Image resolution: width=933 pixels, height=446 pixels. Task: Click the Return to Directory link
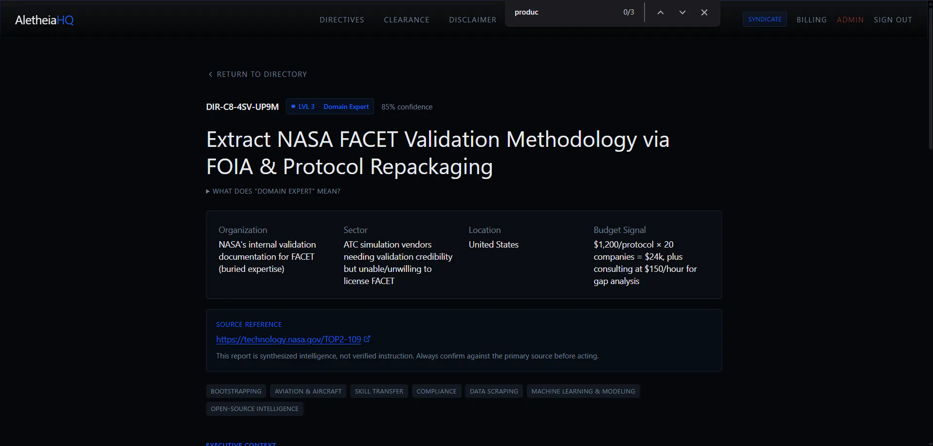(x=257, y=74)
